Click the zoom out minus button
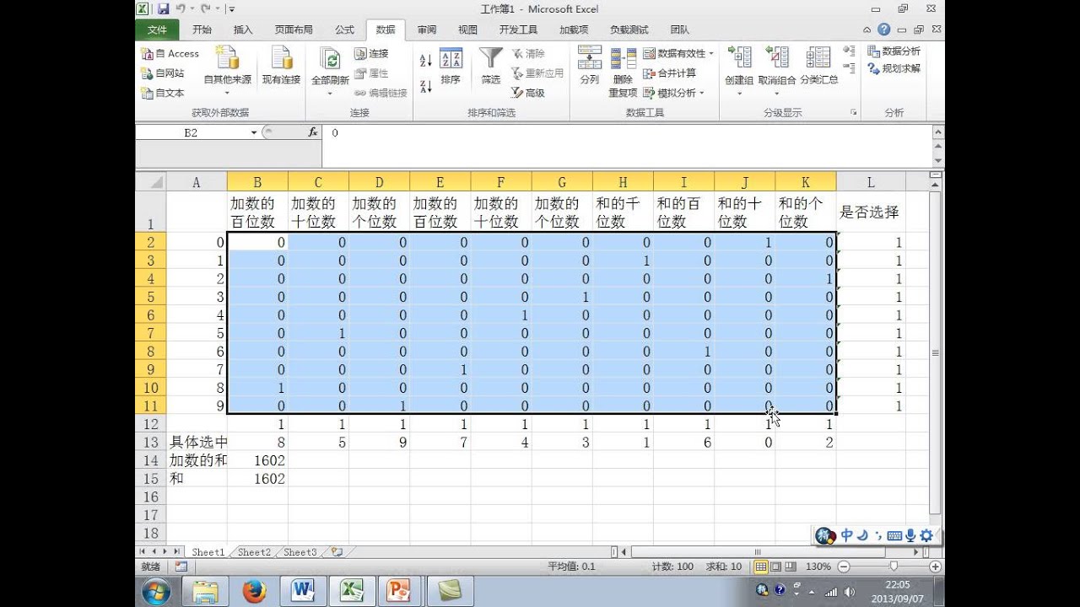 click(842, 567)
